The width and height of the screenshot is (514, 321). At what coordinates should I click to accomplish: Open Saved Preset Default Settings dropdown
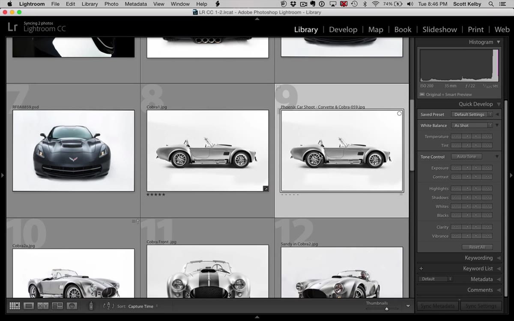click(472, 114)
